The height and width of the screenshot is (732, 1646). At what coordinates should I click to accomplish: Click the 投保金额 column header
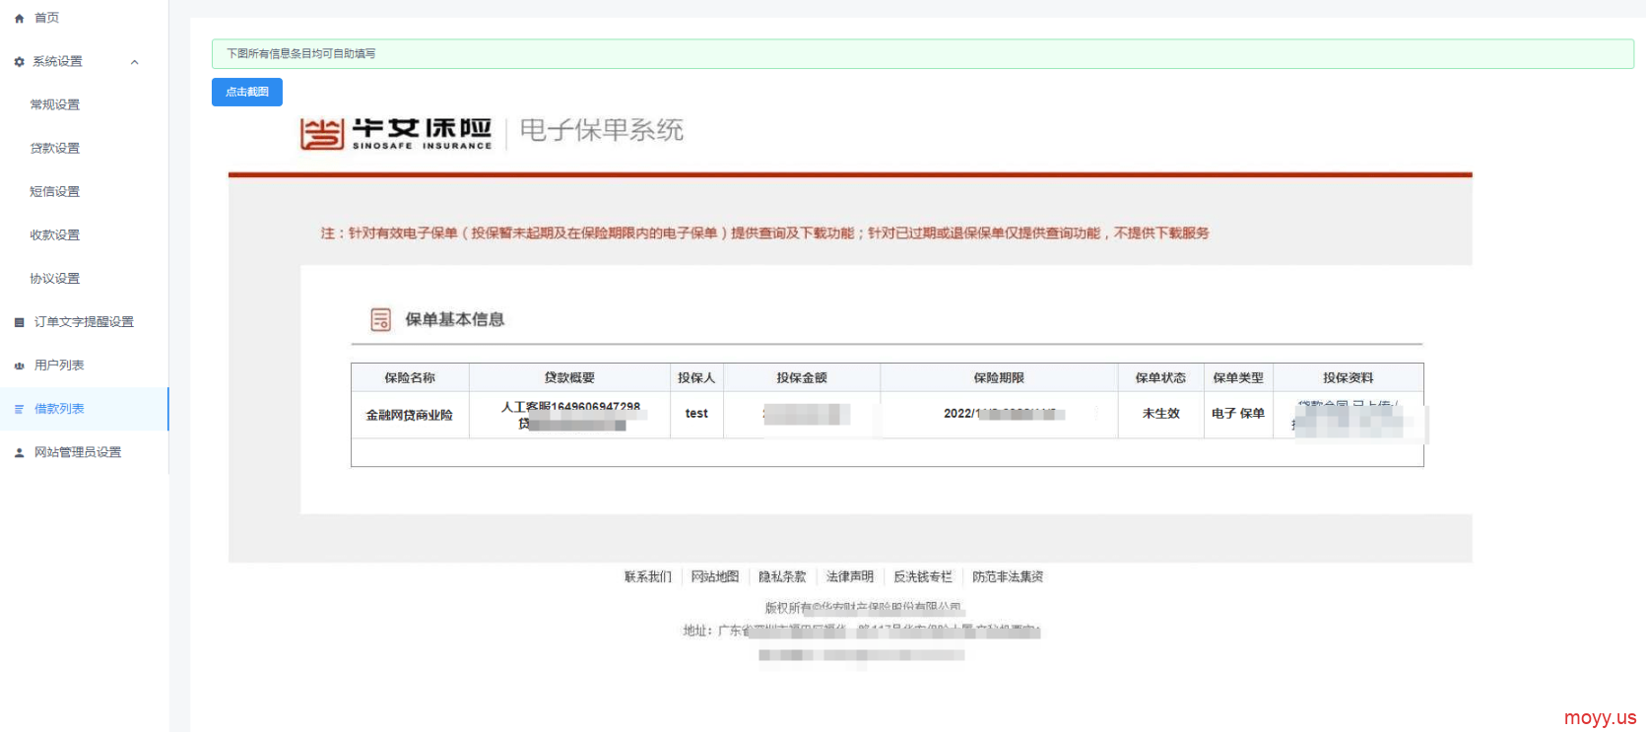pyautogui.click(x=802, y=377)
